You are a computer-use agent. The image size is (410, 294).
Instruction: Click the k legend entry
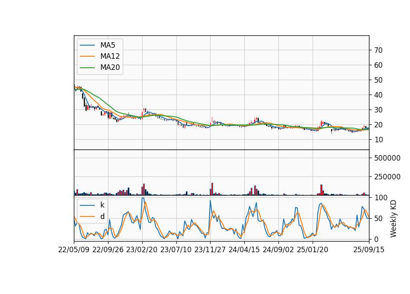[x=102, y=205]
